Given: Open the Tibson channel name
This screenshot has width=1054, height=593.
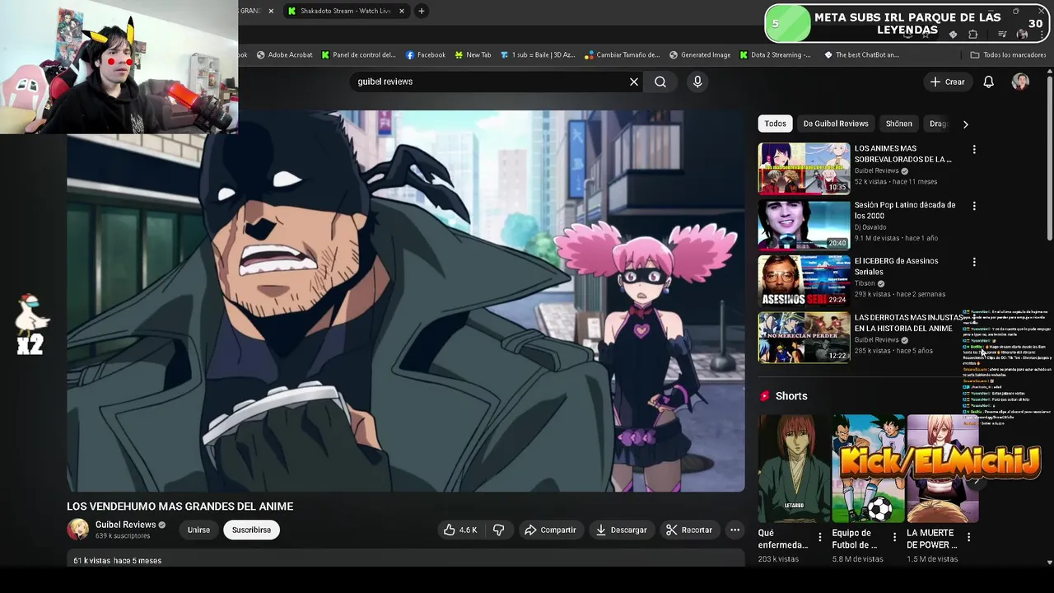Looking at the screenshot, I should [865, 283].
